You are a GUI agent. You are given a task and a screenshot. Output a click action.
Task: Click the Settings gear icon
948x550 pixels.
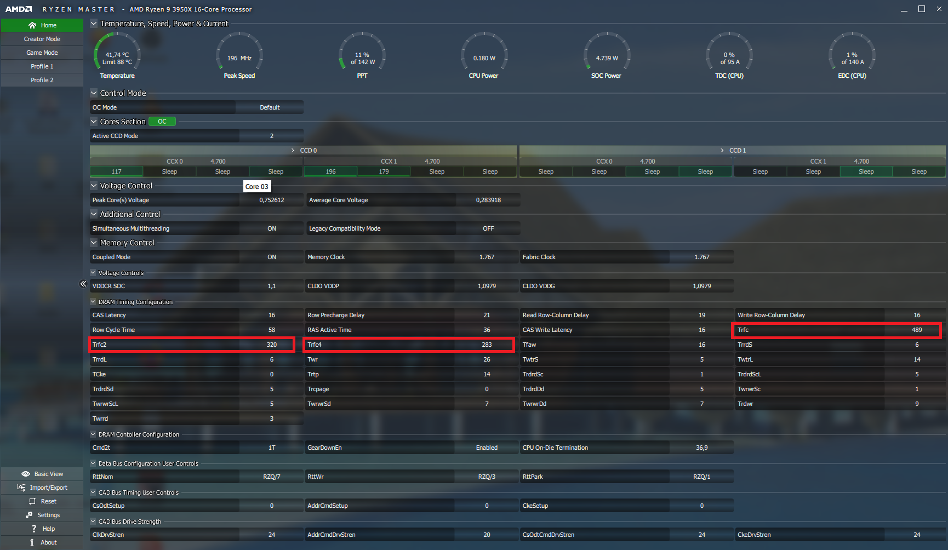pos(29,515)
